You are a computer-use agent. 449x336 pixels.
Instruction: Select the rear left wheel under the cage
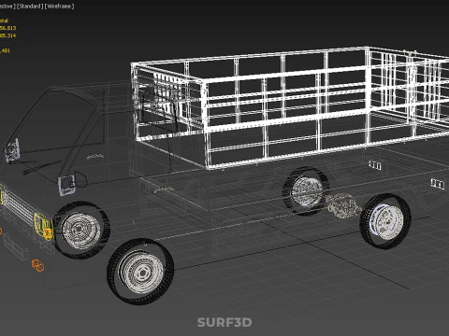click(306, 191)
